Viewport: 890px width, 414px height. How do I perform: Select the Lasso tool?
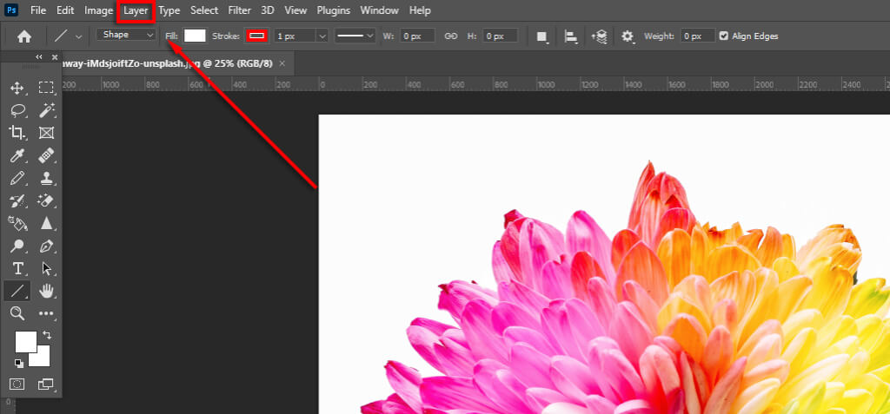pos(17,110)
